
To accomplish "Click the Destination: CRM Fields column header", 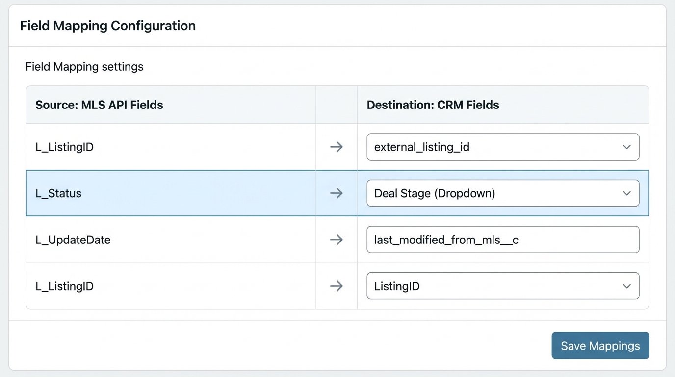I will click(x=433, y=105).
